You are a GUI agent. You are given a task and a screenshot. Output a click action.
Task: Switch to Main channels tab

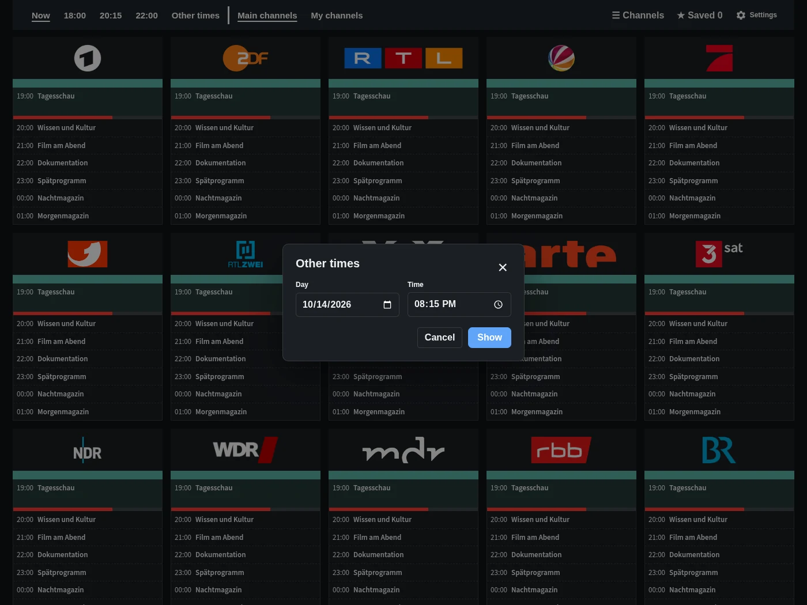point(267,16)
